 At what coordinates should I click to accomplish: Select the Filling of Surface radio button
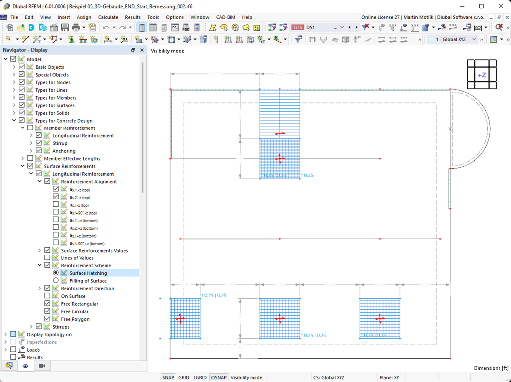point(55,280)
